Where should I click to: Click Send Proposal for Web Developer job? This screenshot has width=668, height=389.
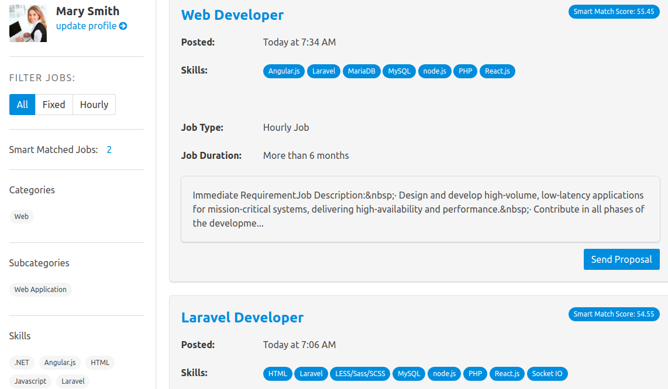(x=621, y=259)
